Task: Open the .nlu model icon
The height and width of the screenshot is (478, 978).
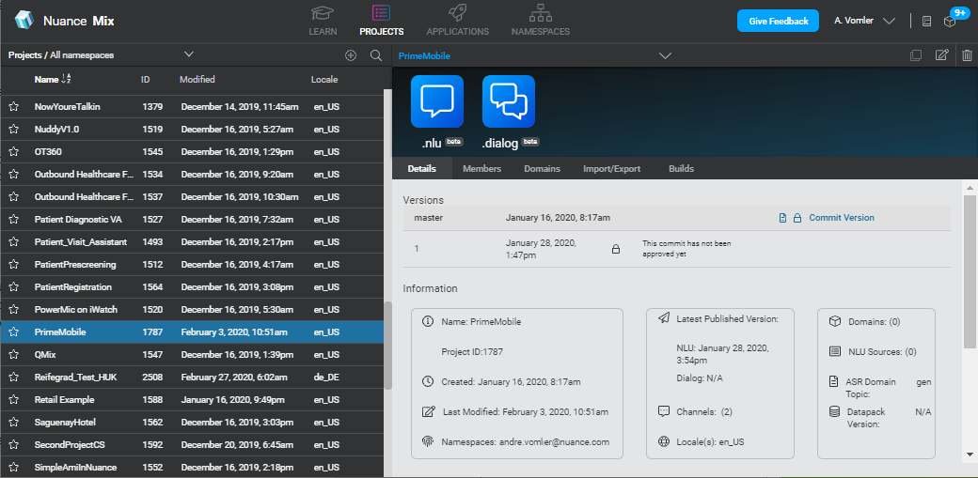Action: (437, 101)
